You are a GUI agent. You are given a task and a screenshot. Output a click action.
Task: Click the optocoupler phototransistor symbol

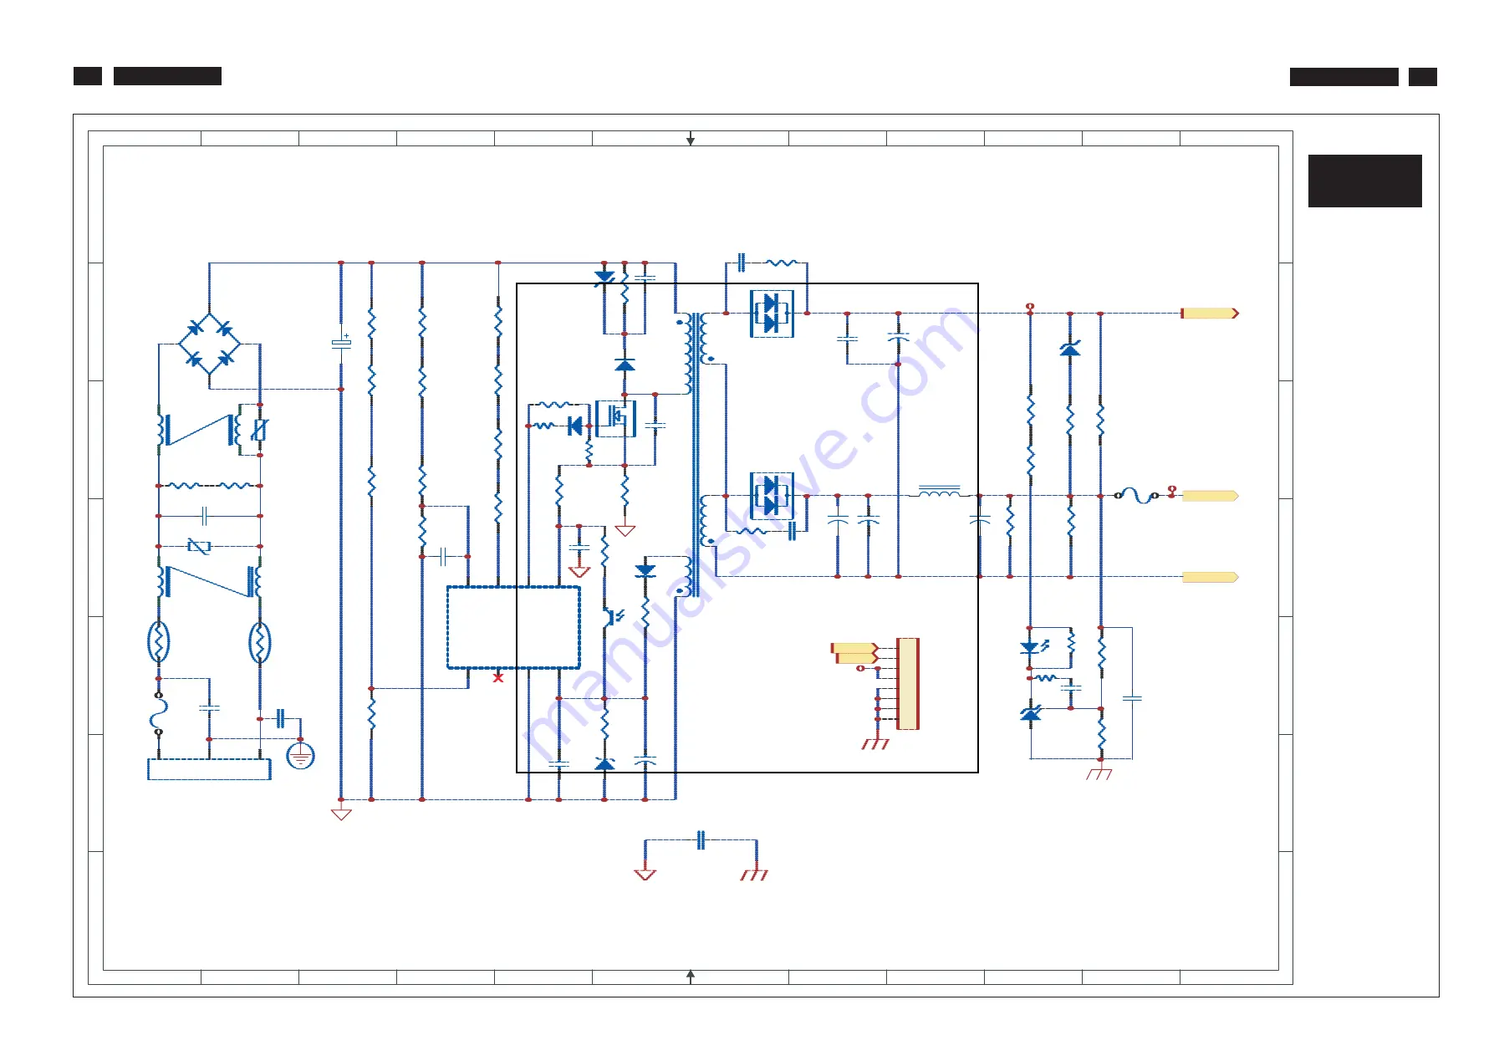pos(613,617)
